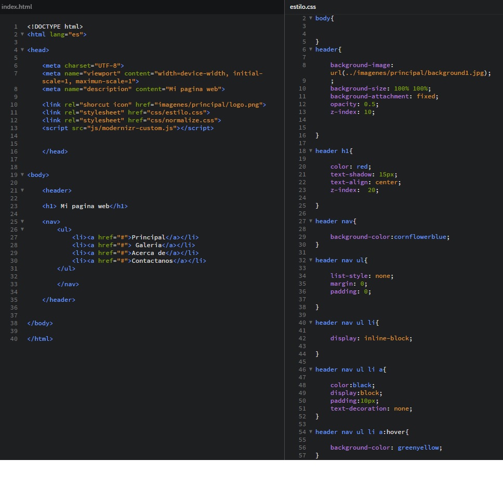The image size is (503, 485).
Task: Fold the header nav ul li a{ rule on line 46
Action: click(311, 369)
